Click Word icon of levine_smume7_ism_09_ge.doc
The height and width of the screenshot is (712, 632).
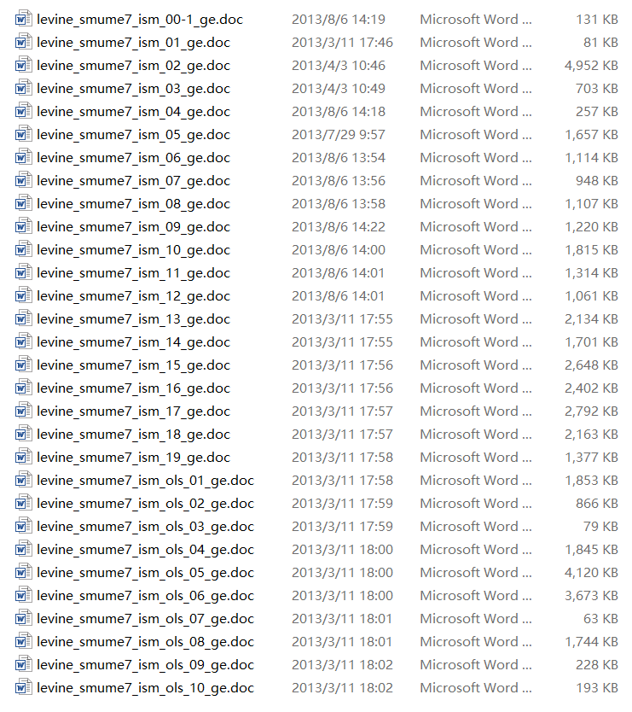[x=24, y=226]
